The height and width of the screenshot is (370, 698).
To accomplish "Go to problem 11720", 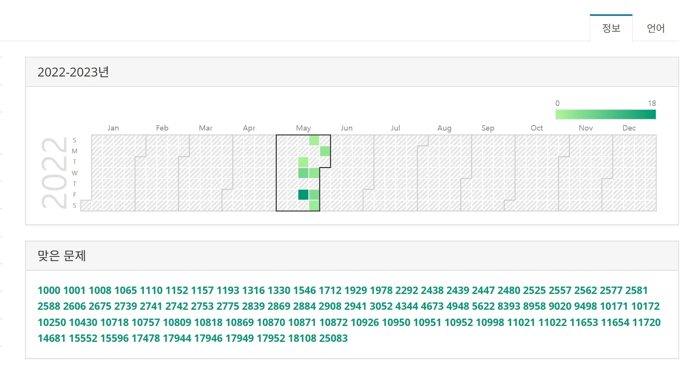I will pyautogui.click(x=646, y=322).
